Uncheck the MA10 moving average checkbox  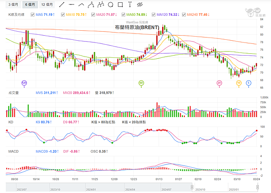[x=63, y=15]
